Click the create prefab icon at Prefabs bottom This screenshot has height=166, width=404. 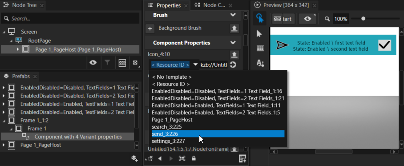pyautogui.click(x=135, y=158)
